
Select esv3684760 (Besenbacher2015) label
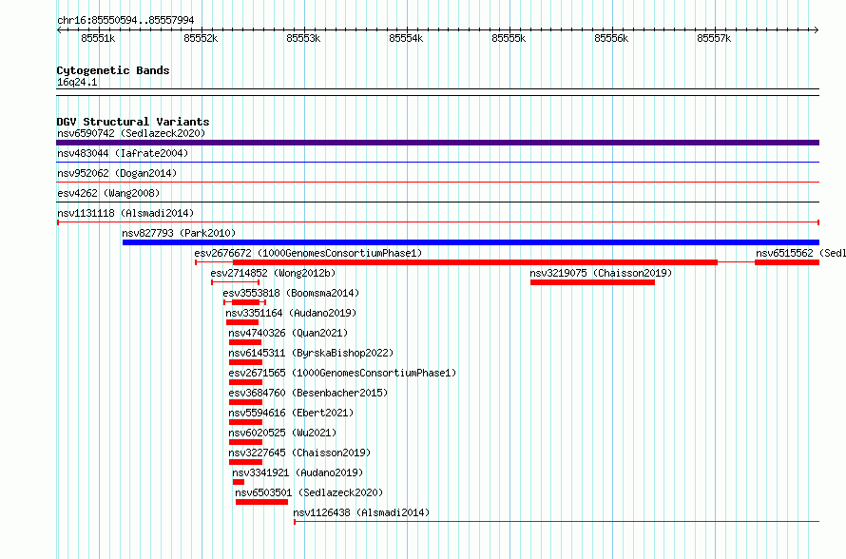point(308,393)
